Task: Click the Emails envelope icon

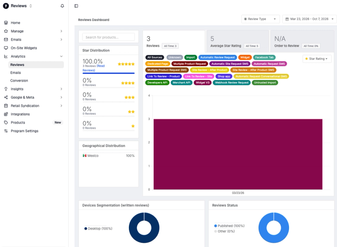Action: (6, 40)
